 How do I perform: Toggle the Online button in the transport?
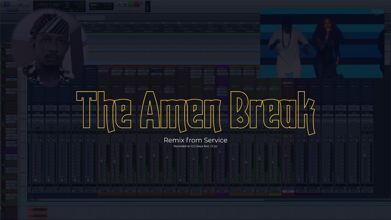tap(119, 4)
